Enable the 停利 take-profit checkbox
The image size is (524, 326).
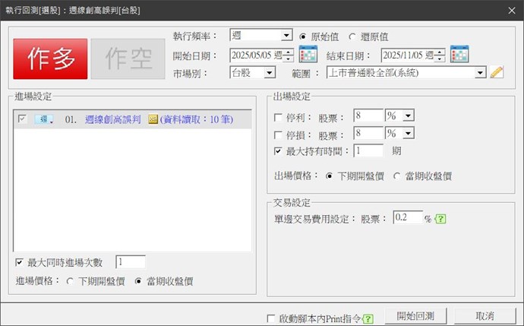coord(278,117)
